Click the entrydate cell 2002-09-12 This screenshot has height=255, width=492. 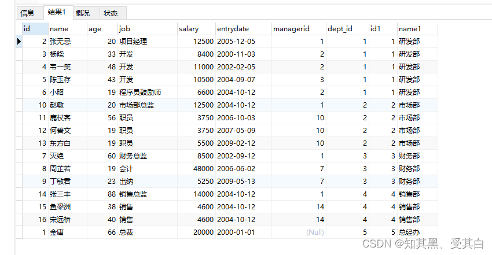[x=244, y=156]
